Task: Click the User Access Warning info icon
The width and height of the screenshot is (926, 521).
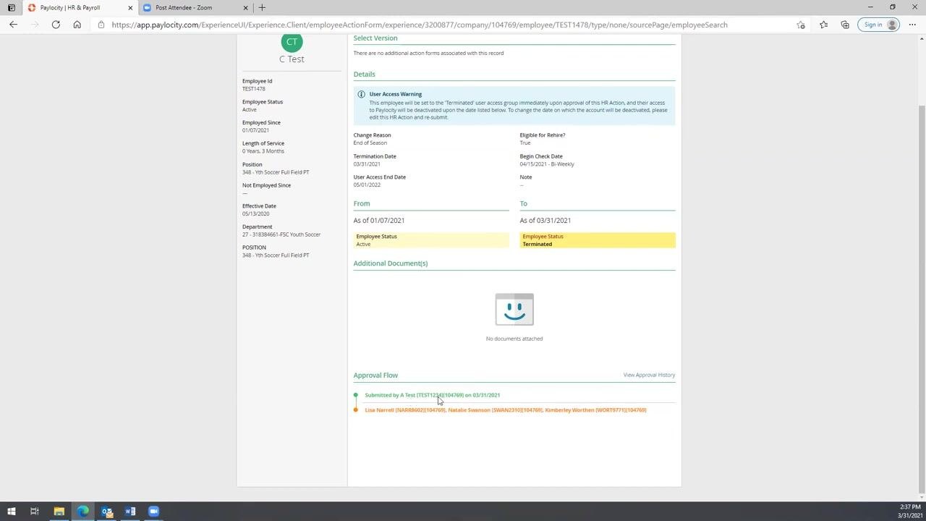Action: [x=361, y=94]
